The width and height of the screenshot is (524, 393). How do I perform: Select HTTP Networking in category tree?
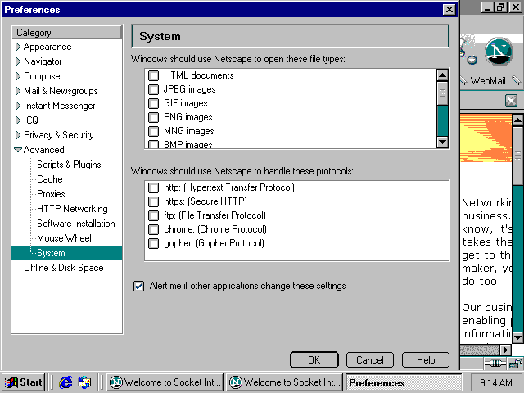(72, 209)
